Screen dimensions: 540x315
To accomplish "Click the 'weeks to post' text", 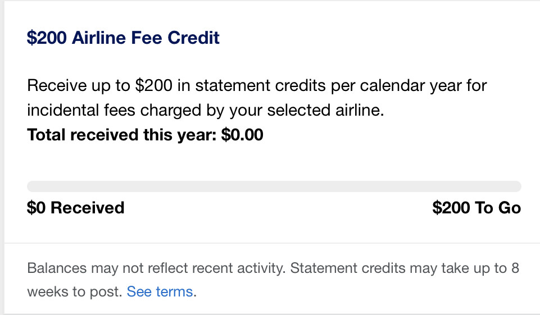I will coord(74,291).
